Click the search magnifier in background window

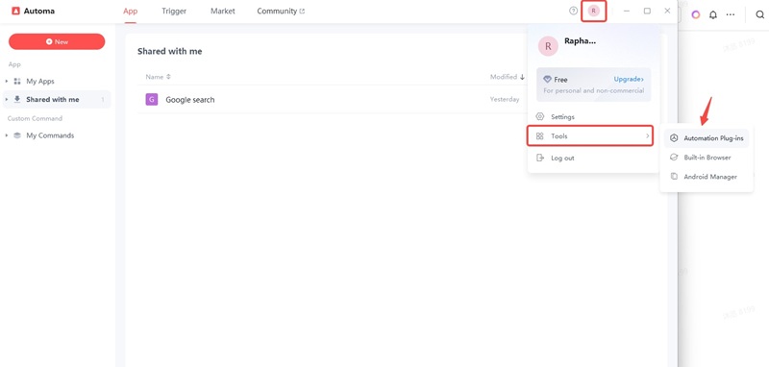pos(759,14)
